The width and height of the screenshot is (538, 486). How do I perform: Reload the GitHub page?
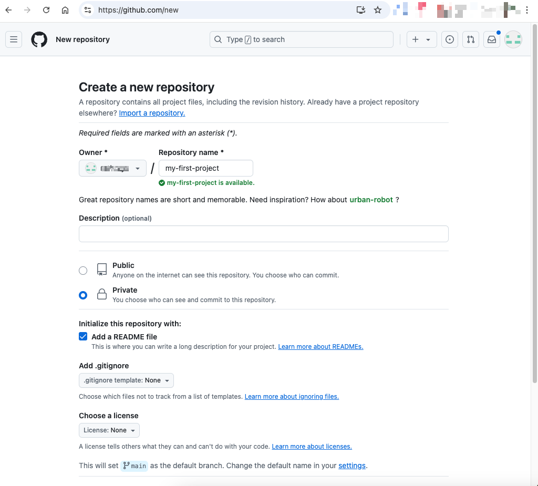coord(46,10)
